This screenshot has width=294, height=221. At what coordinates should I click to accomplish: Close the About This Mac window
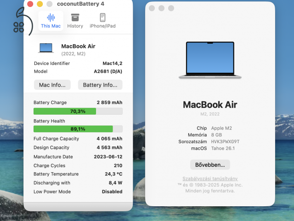[x=152, y=8]
